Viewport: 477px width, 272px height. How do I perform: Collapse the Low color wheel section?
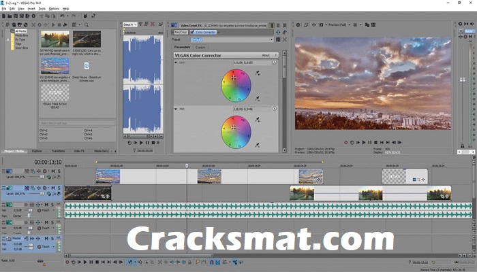pos(176,63)
